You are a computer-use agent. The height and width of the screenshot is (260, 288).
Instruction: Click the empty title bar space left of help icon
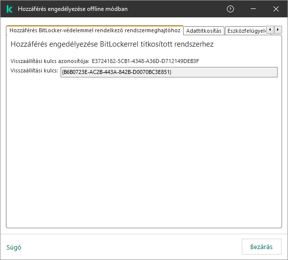click(176, 9)
